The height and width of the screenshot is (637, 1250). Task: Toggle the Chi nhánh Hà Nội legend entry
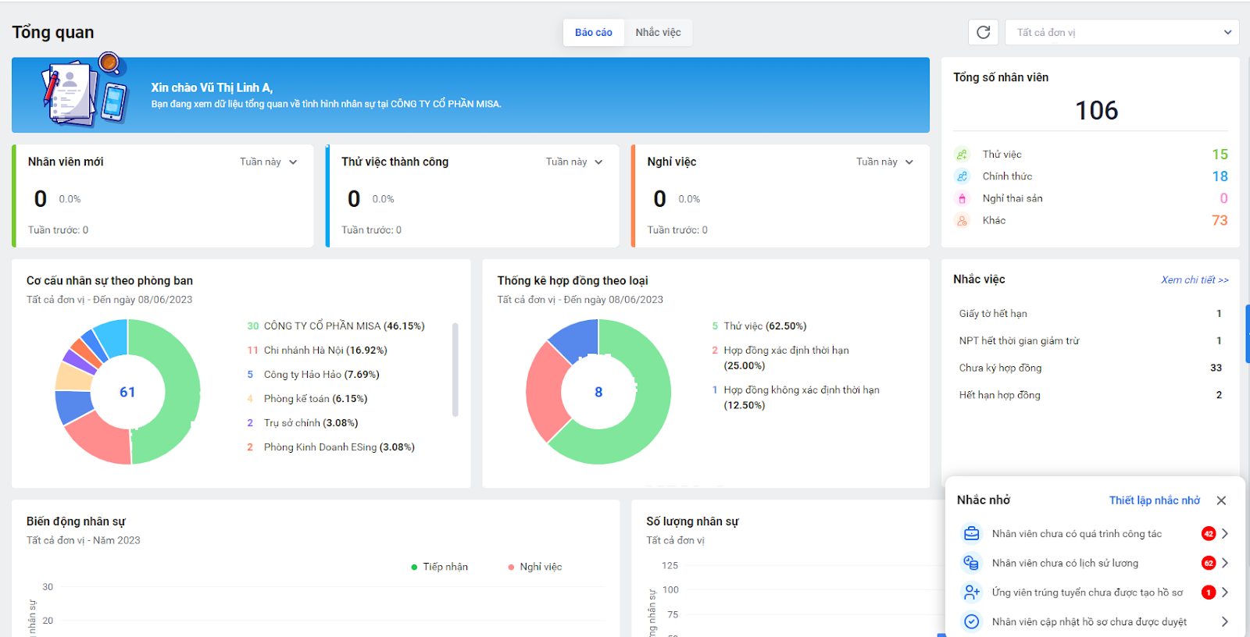[325, 351]
